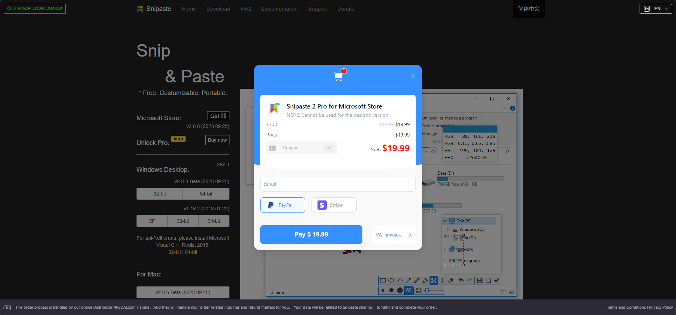This screenshot has width=676, height=315.
Task: Select the hatched blur style option
Action: 408,290
